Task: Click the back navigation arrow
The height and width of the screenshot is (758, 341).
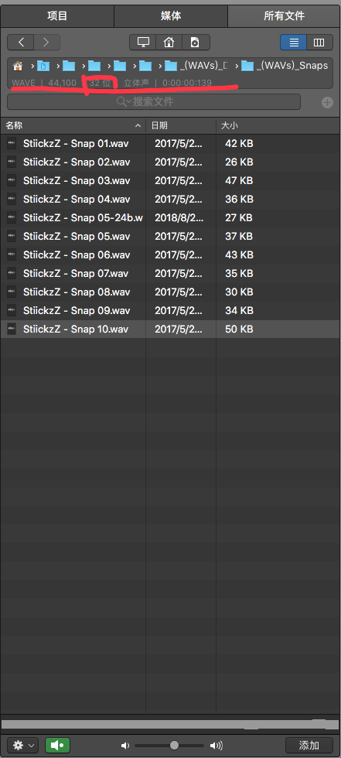Action: tap(21, 42)
